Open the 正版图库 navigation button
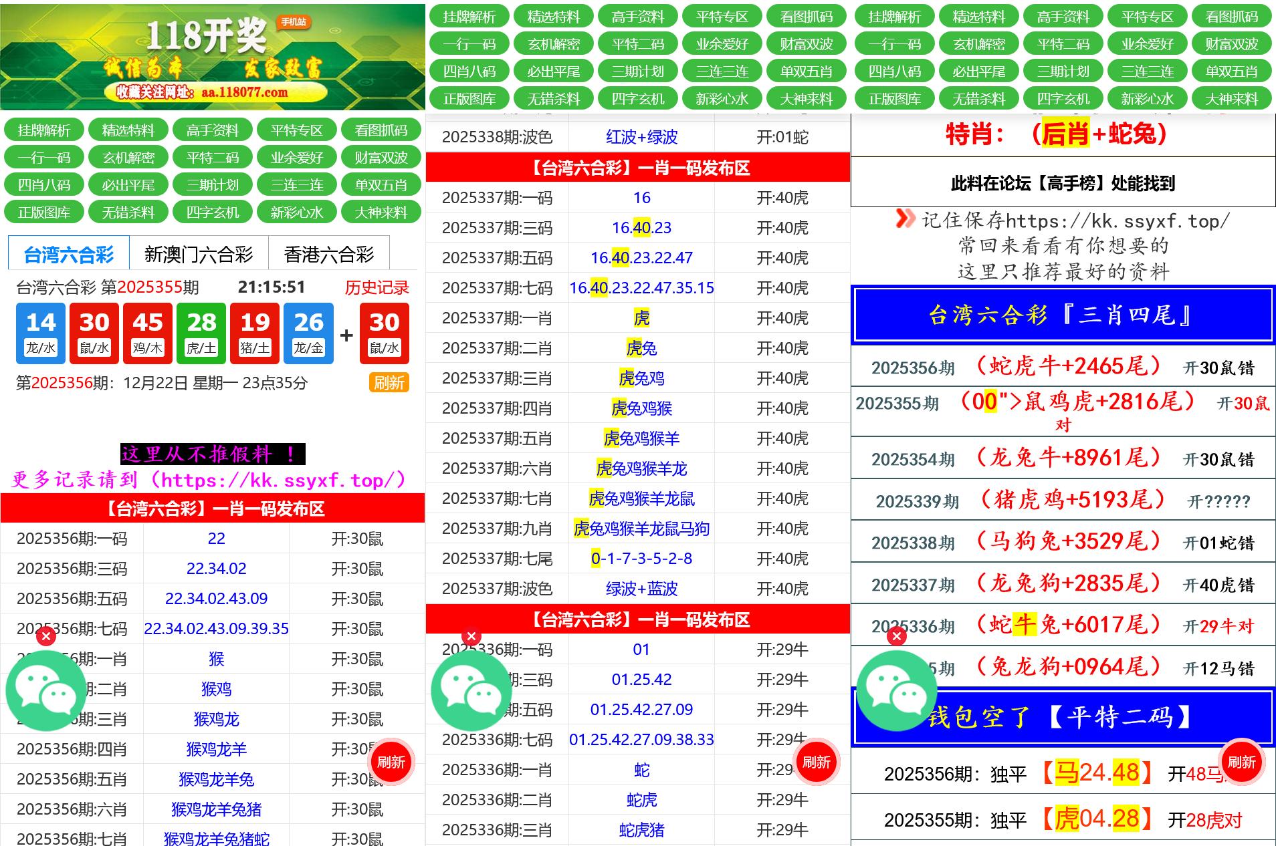1276x846 pixels. tap(43, 212)
